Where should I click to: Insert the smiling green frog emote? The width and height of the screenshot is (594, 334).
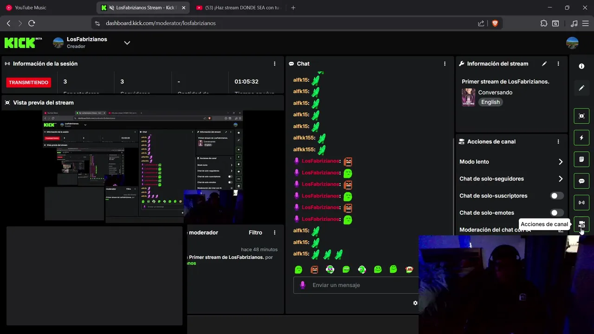378,269
